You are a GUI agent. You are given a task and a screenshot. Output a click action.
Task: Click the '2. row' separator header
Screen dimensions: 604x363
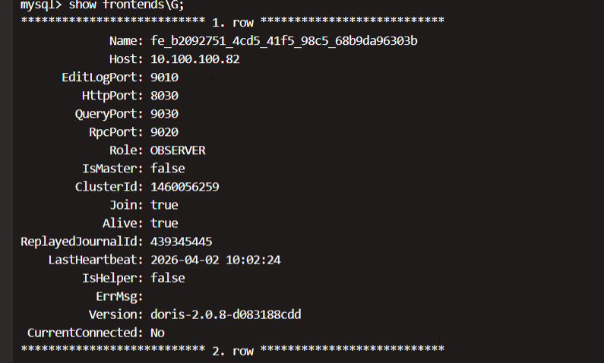(233, 350)
